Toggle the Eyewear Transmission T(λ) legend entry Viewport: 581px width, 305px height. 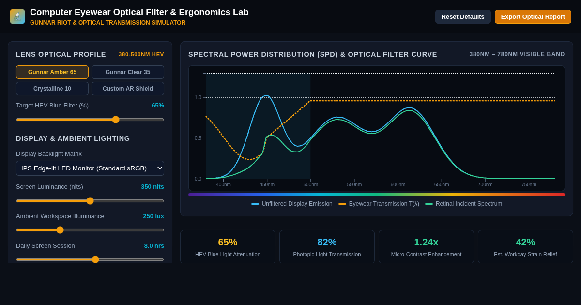(379, 204)
